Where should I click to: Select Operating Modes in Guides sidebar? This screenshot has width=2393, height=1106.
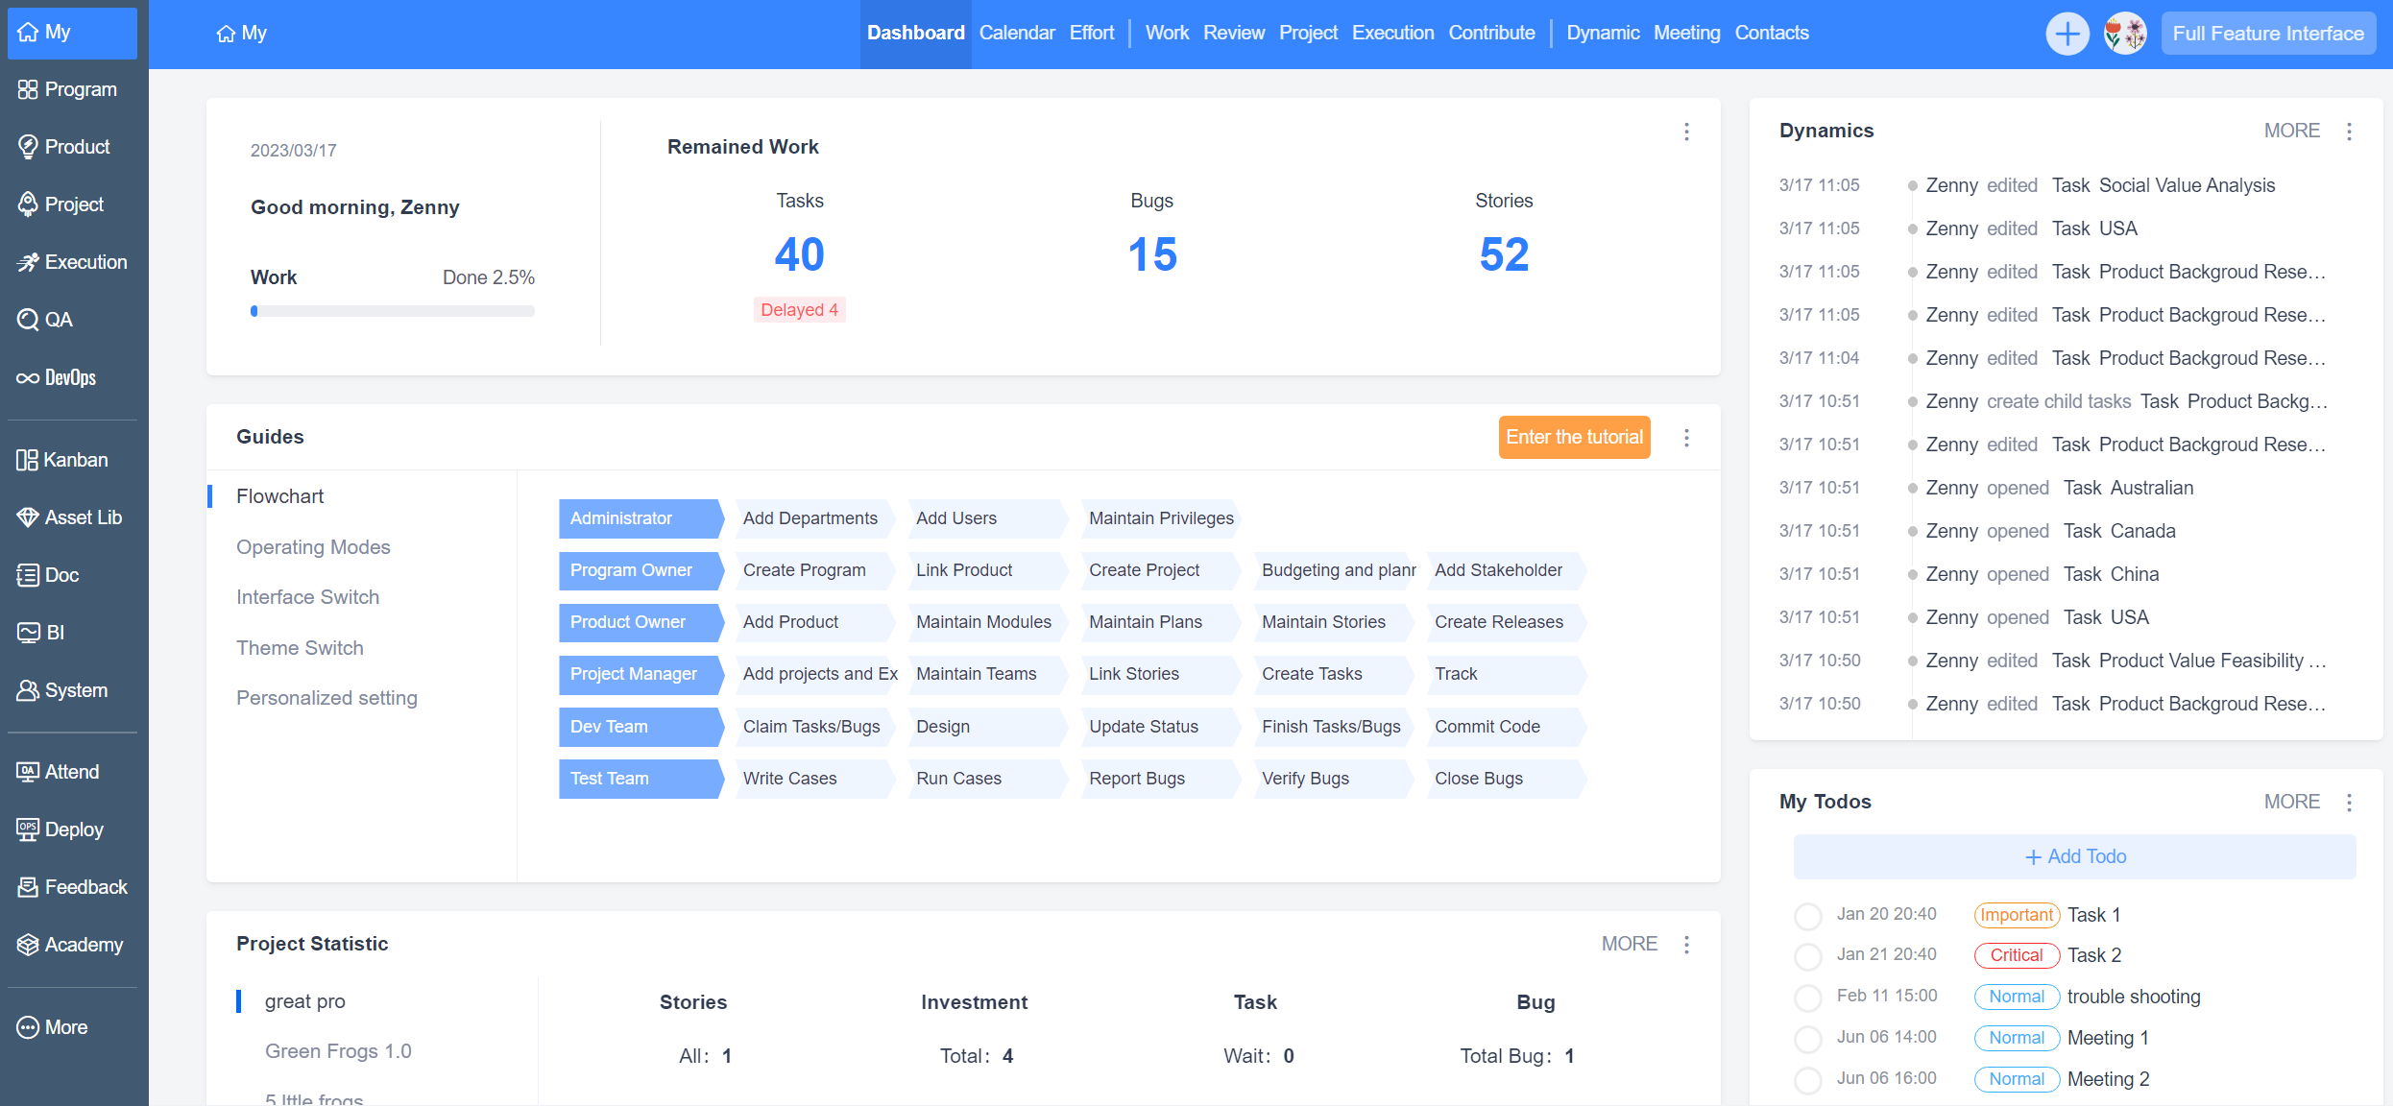pyautogui.click(x=313, y=546)
